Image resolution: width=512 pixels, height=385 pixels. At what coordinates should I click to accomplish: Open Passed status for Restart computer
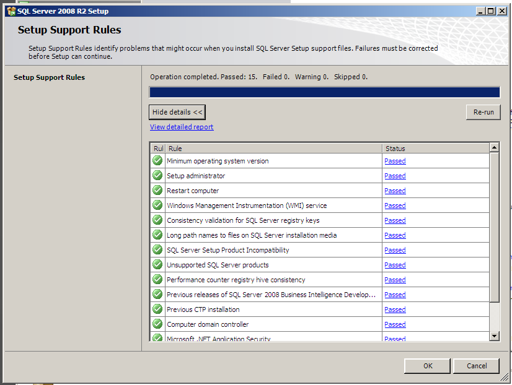click(x=395, y=191)
